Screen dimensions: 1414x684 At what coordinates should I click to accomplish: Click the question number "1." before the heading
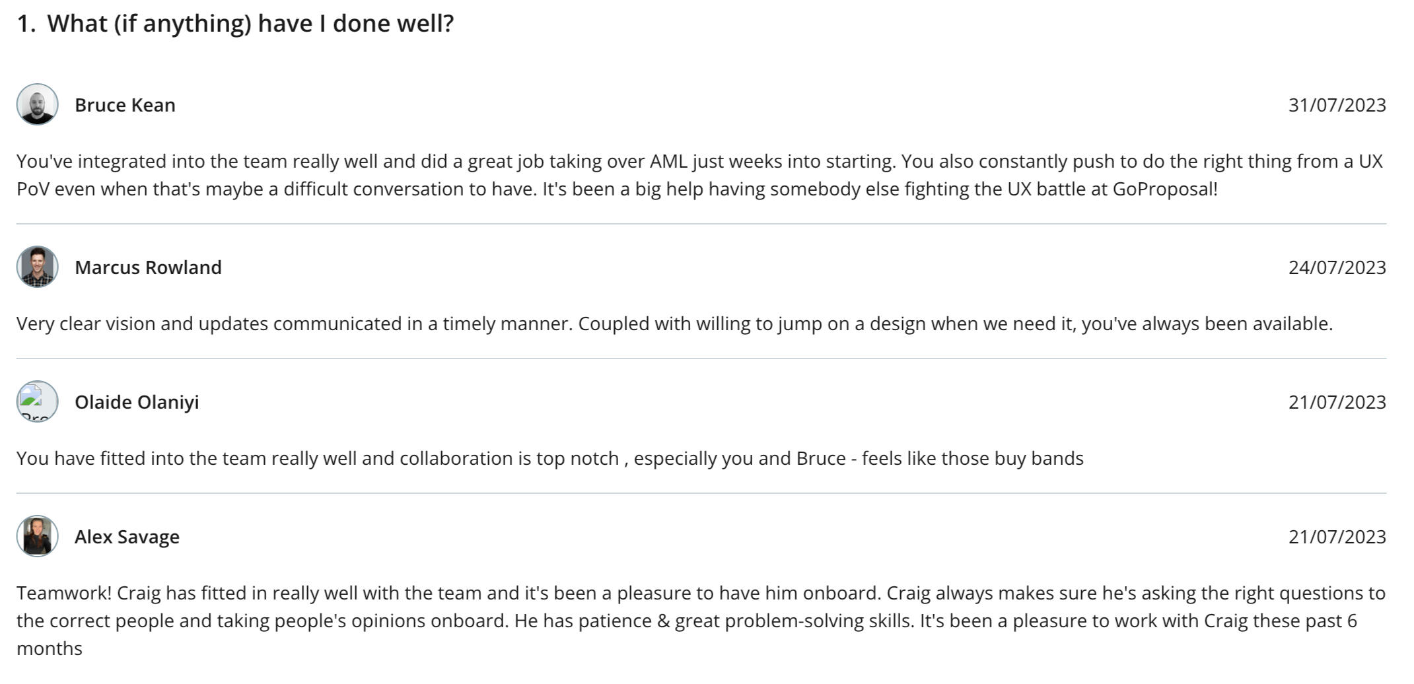(26, 24)
